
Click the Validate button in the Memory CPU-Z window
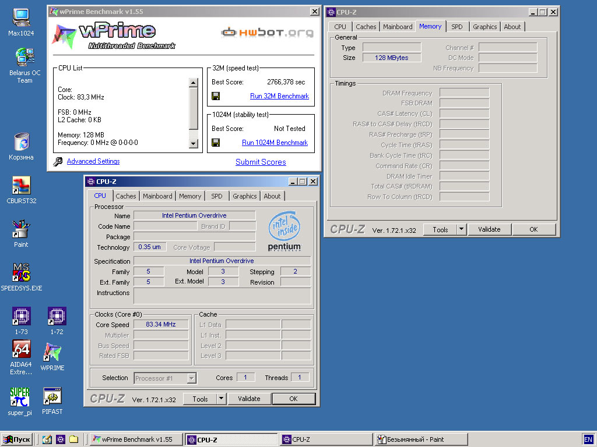[x=489, y=229]
